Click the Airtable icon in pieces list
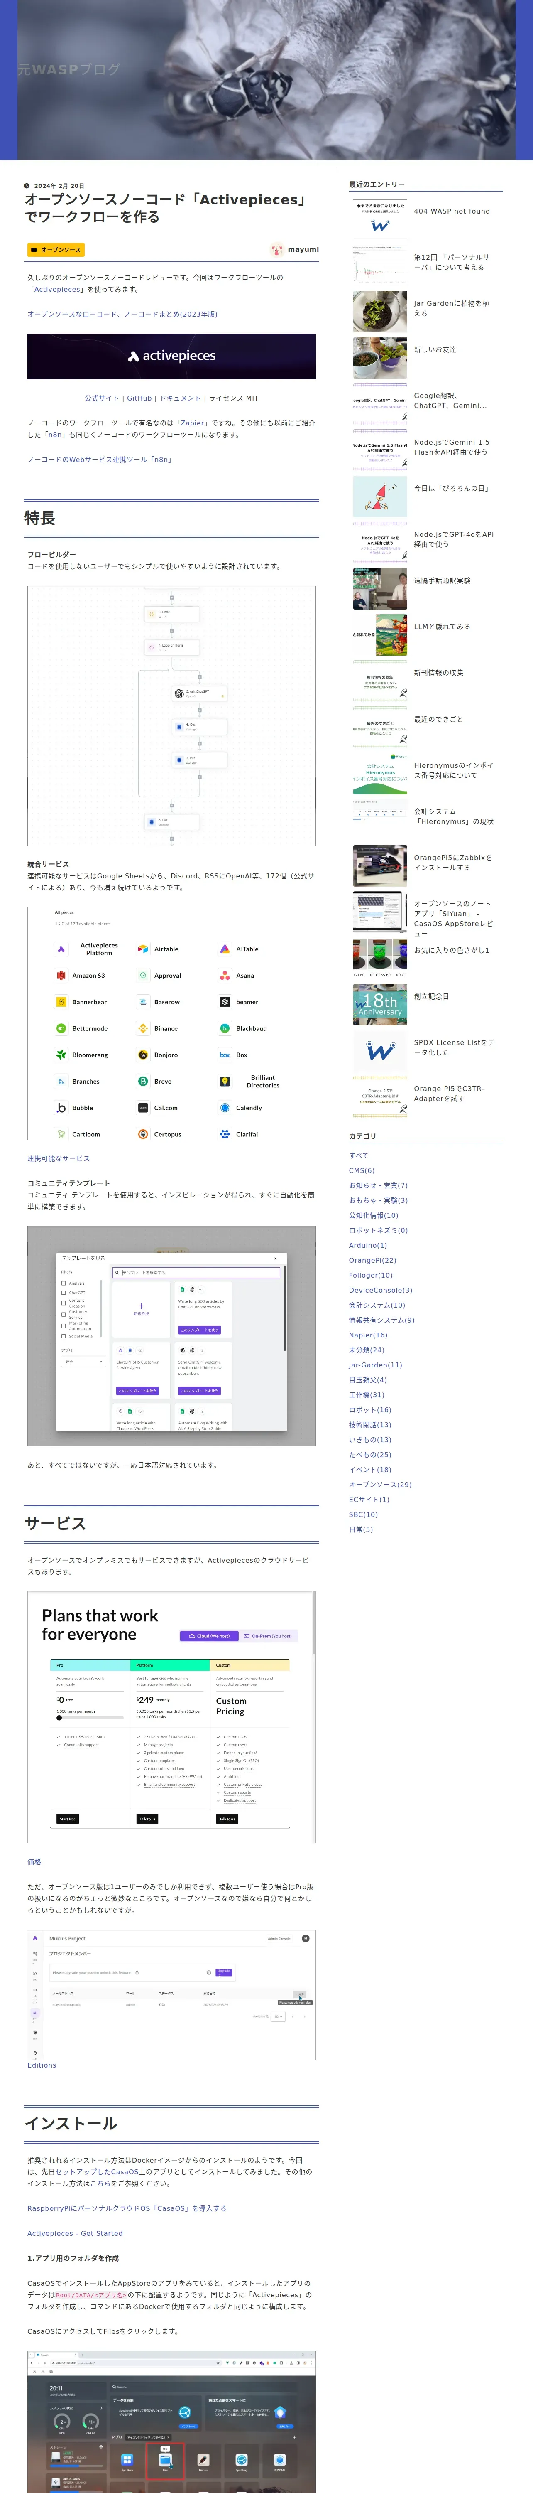533x2493 pixels. tap(143, 949)
